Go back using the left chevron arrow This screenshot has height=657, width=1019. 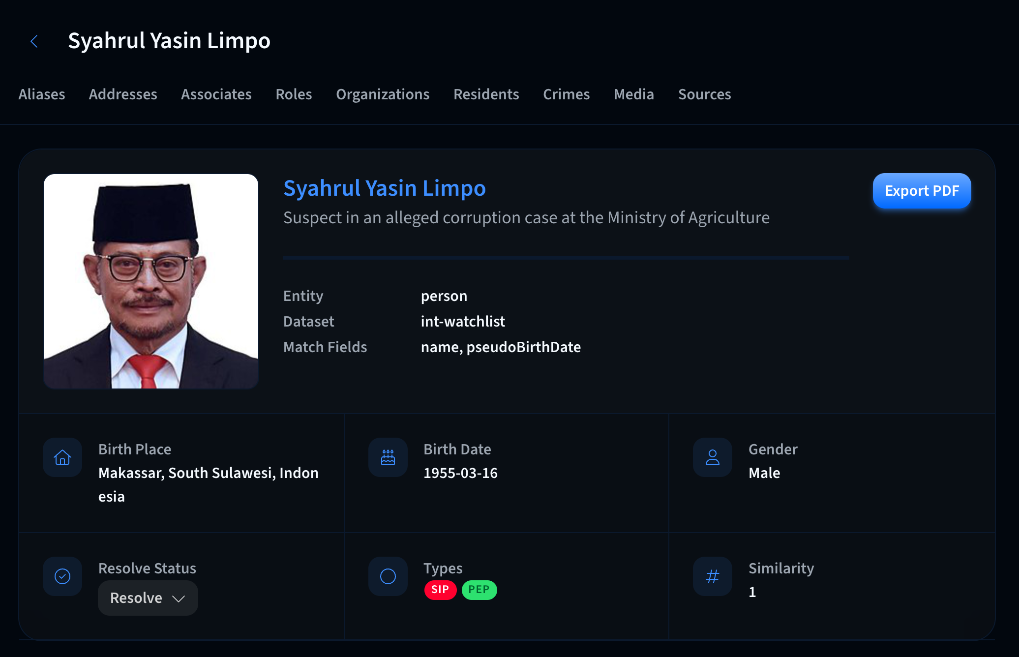click(34, 41)
